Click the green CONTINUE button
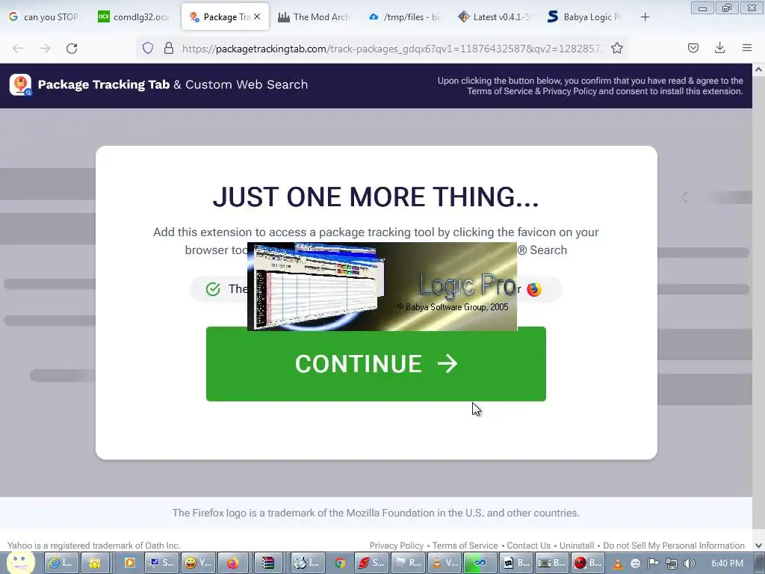Image resolution: width=765 pixels, height=574 pixels. pos(376,364)
